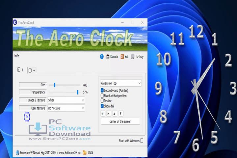Click the LNG language label
Image resolution: width=237 pixels, height=158 pixels.
90,153
